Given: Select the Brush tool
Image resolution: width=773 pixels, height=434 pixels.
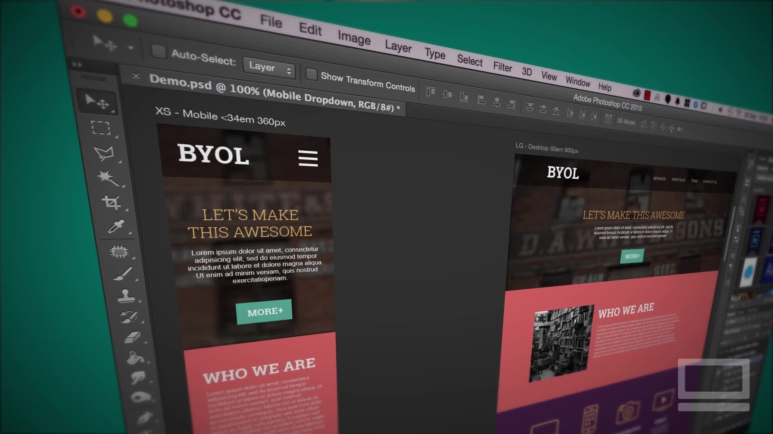Looking at the screenshot, I should [x=122, y=274].
